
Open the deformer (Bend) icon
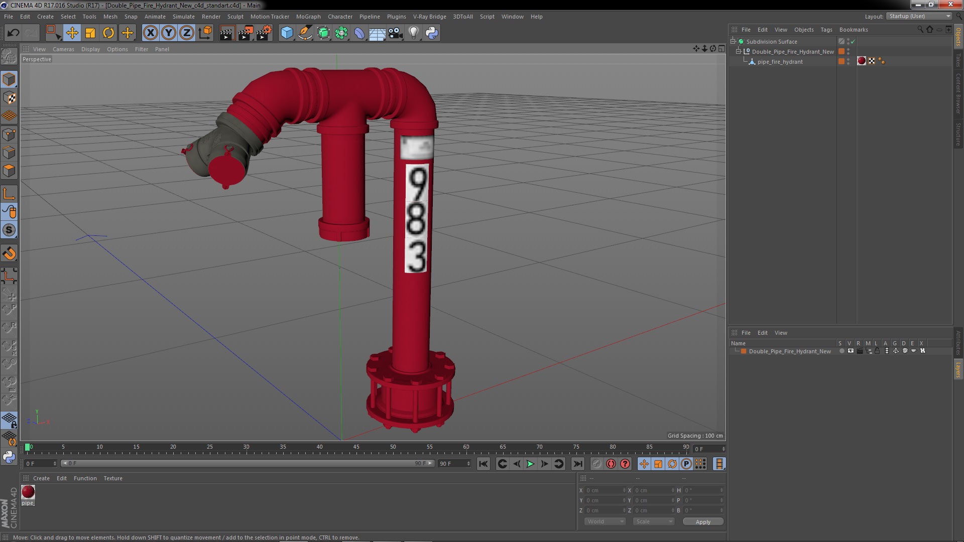(x=359, y=33)
